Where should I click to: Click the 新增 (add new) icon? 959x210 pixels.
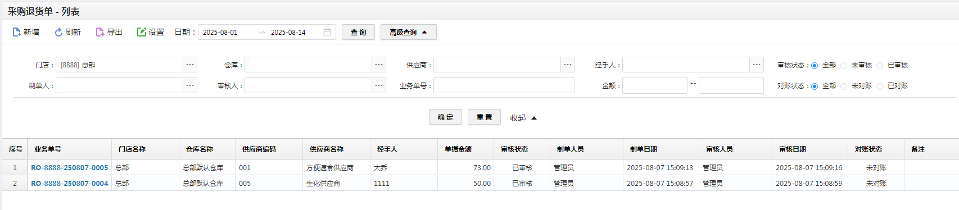[x=17, y=33]
